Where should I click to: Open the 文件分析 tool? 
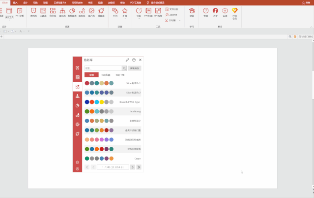[171, 9]
